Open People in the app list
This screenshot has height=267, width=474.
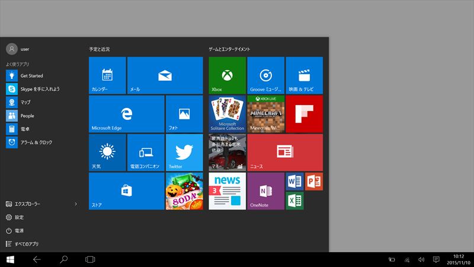tap(42, 116)
